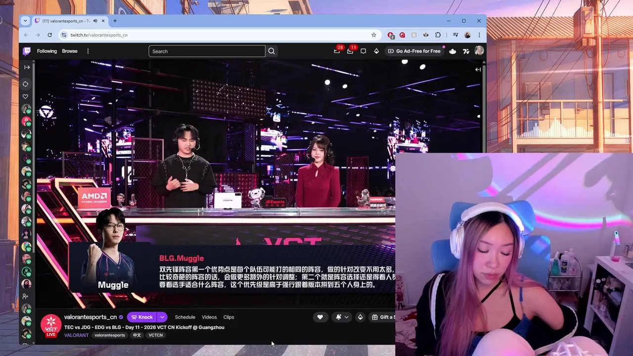Open the dropdown arrow next to Knock
The width and height of the screenshot is (633, 356).
(162, 317)
